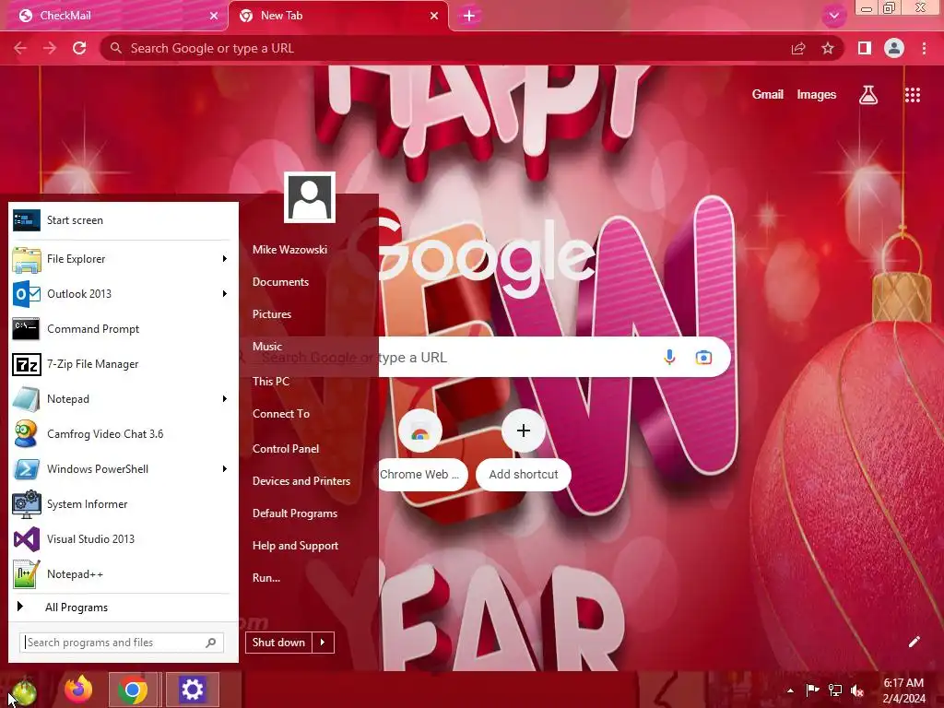Open Pictures from the Start menu

[272, 314]
